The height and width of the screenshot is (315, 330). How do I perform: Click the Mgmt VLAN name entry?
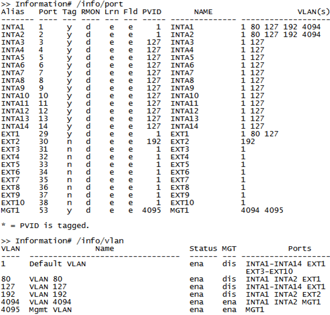[50, 310]
